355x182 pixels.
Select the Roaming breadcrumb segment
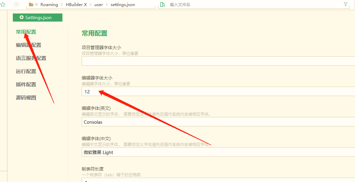point(49,5)
